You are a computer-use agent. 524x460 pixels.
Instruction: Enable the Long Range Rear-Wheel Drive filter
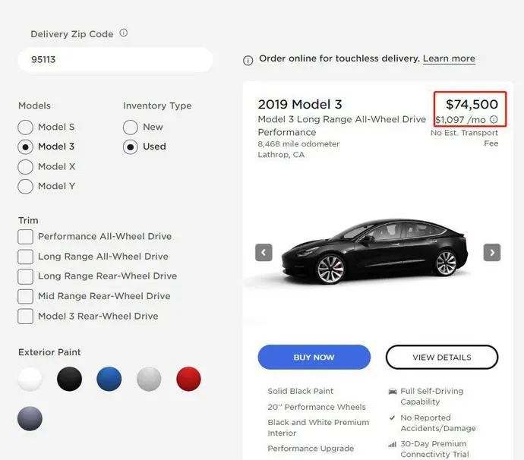tap(26, 276)
